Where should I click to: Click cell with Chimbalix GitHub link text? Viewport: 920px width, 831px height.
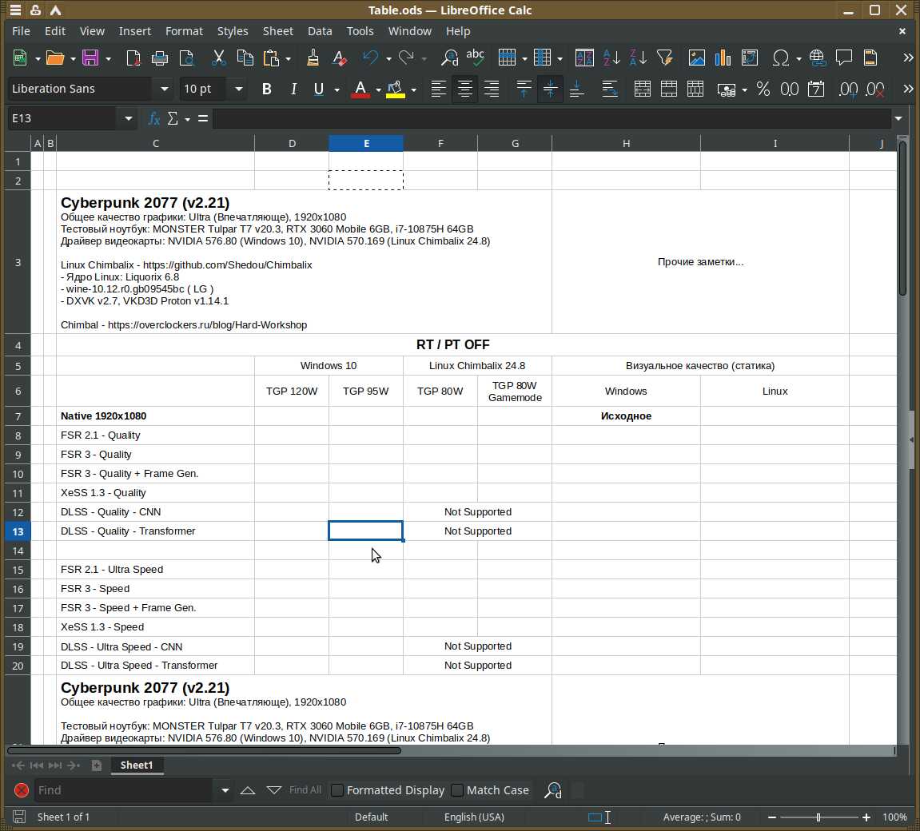186,264
